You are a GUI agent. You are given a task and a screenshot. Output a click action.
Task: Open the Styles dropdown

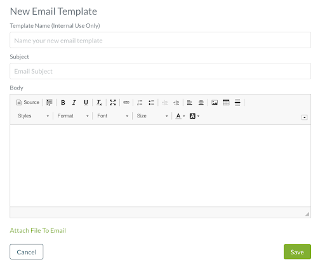(x=33, y=116)
